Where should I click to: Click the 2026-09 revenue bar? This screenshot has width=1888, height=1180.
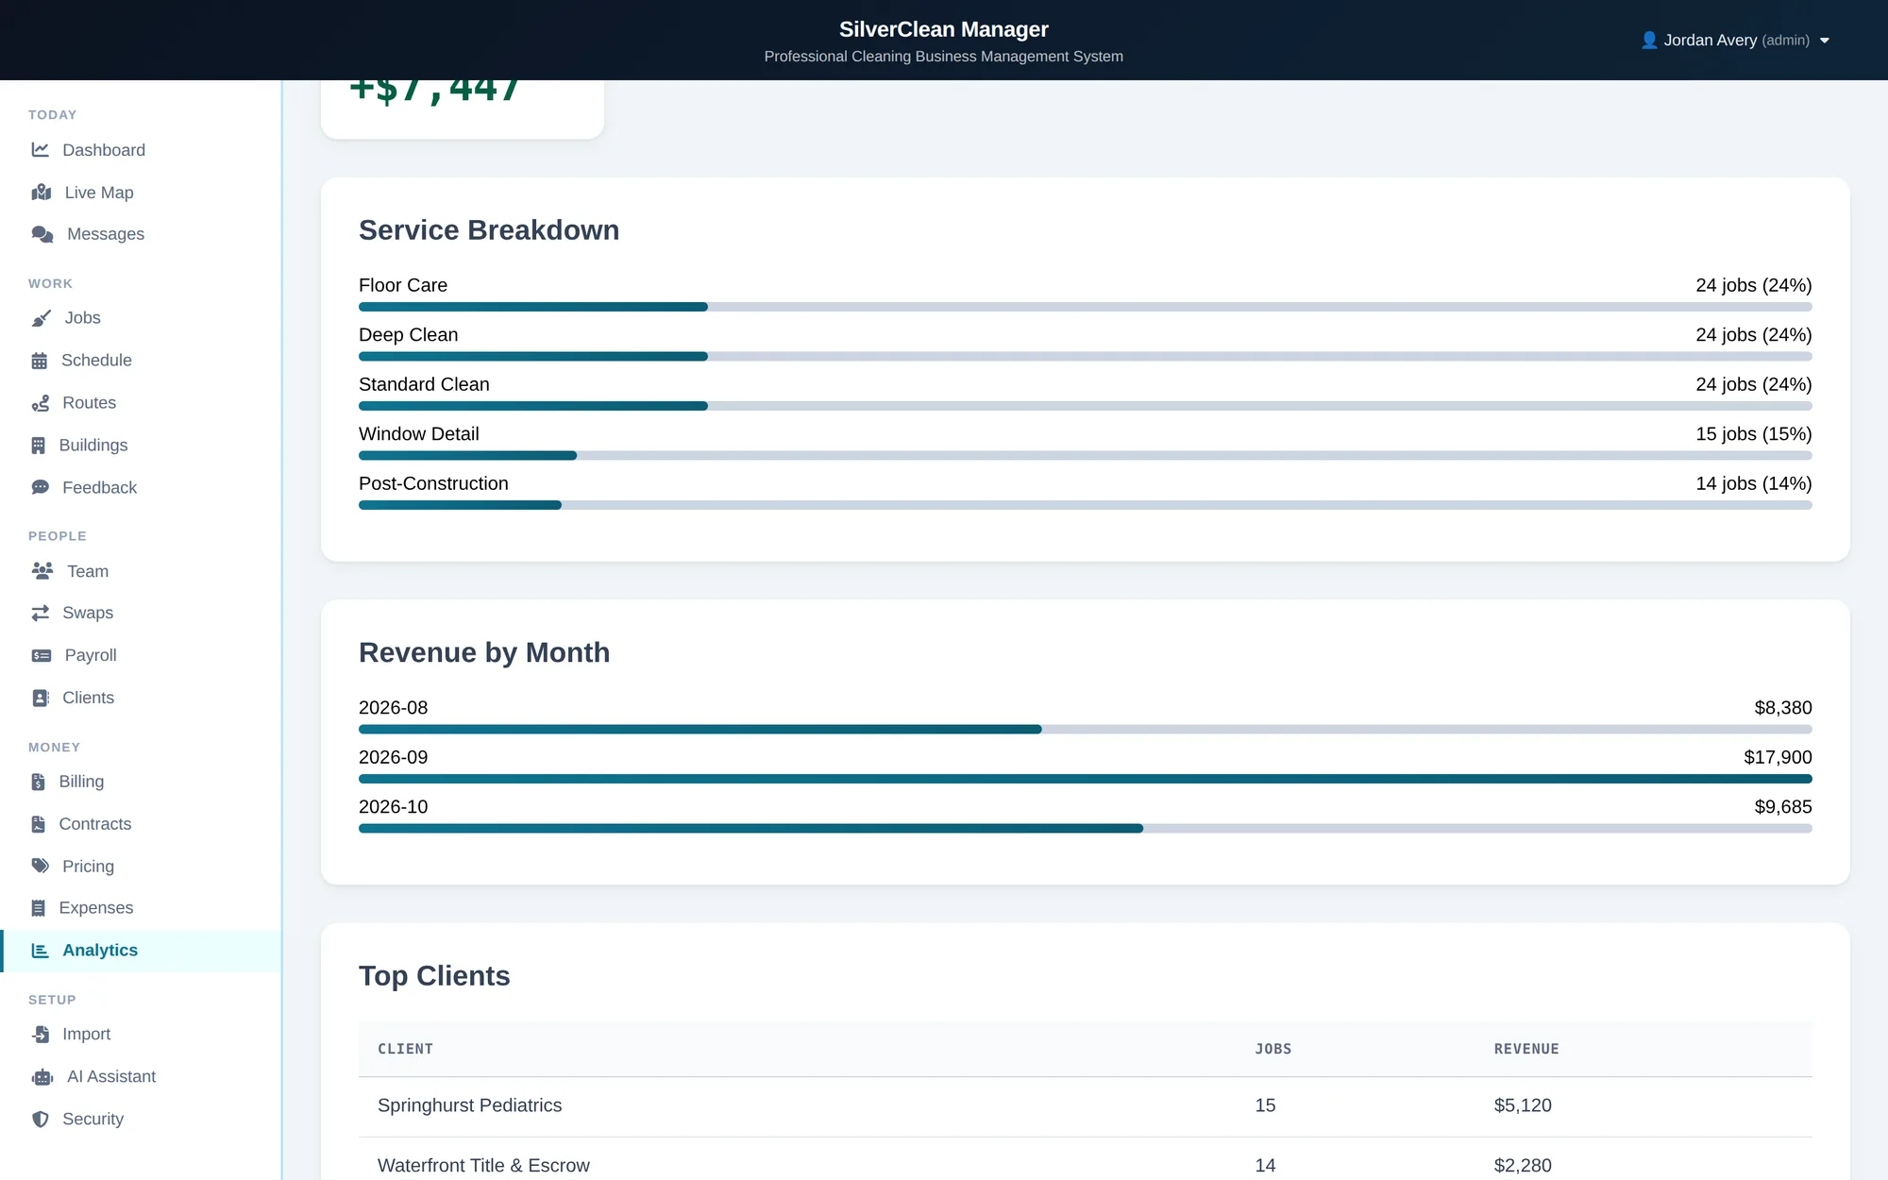1086,779
